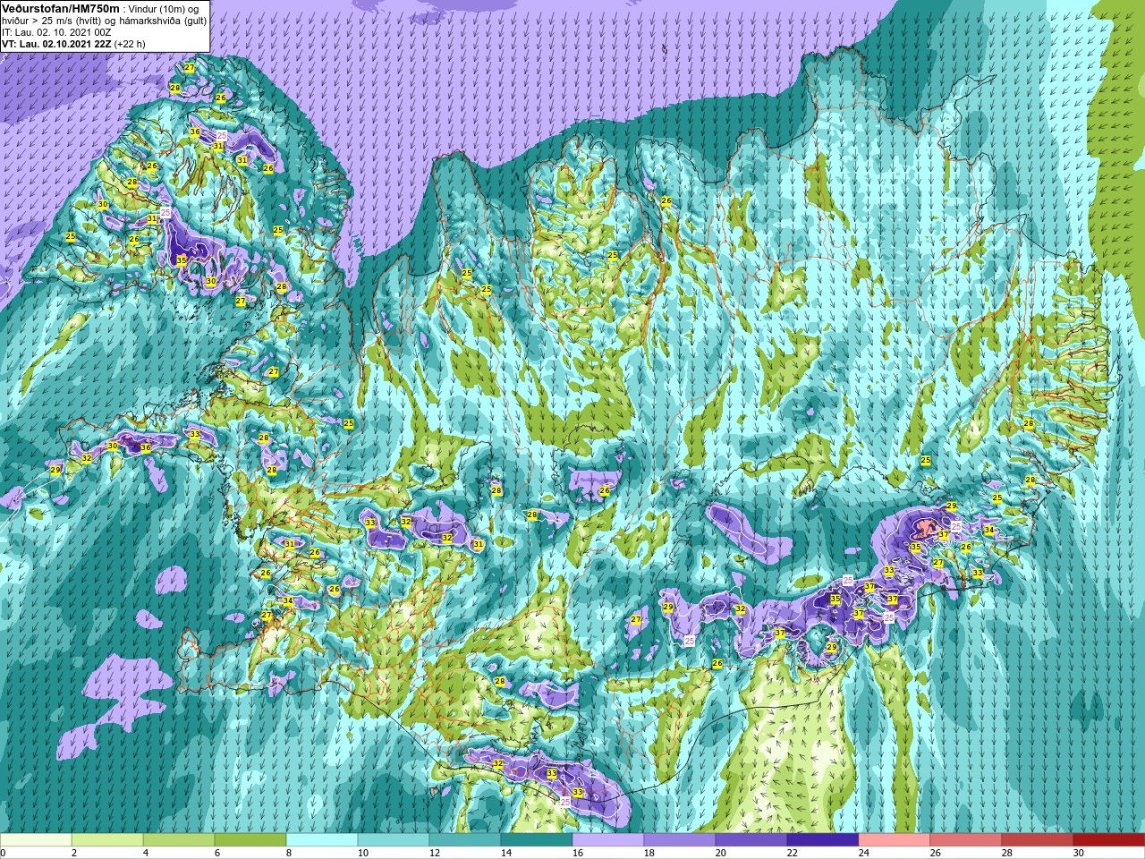Click the '26' tick on the legend scale
This screenshot has height=859, width=1145.
click(935, 853)
